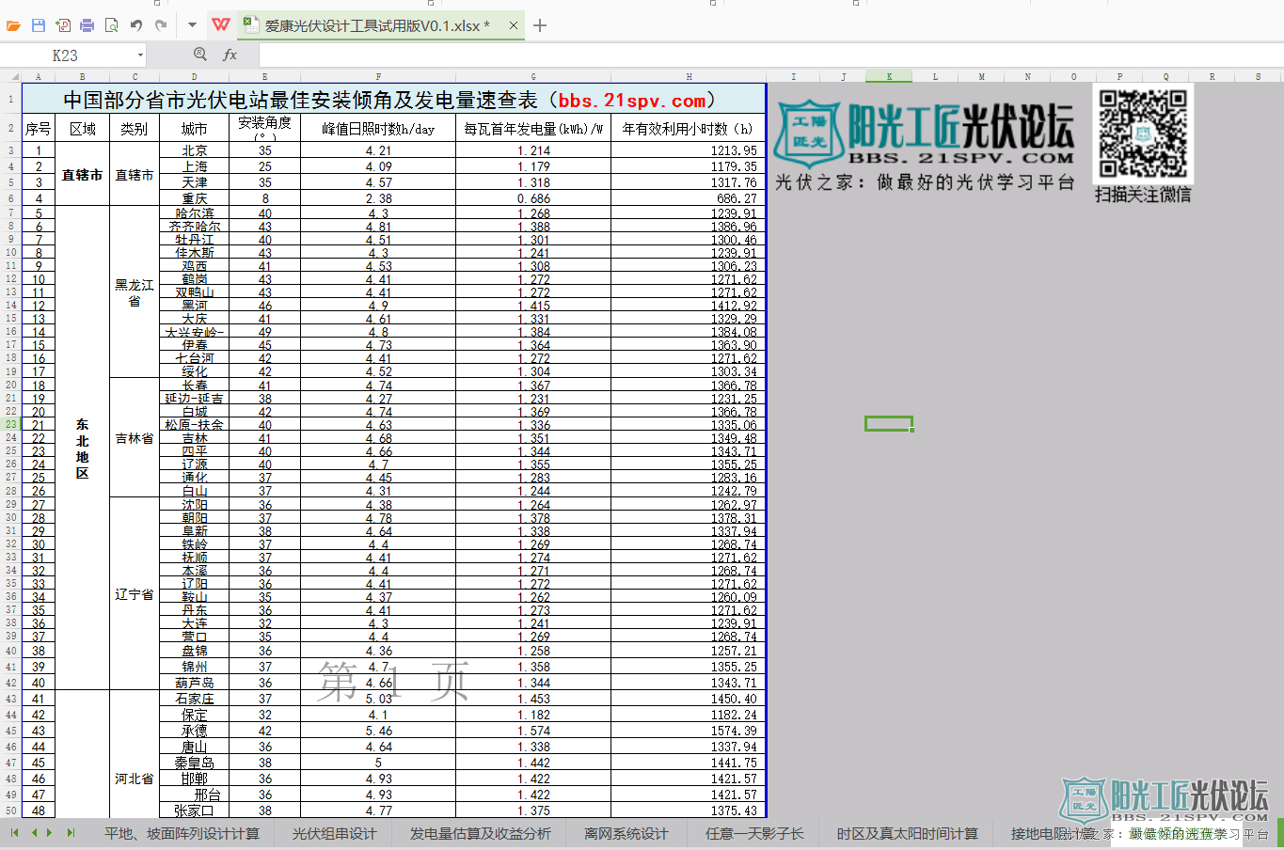1284x850 pixels.
Task: Select column H header
Action: tap(689, 76)
